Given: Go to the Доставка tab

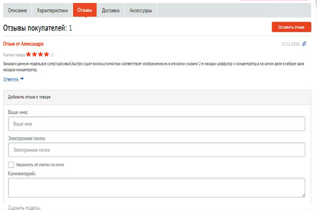Looking at the screenshot, I should tap(110, 10).
